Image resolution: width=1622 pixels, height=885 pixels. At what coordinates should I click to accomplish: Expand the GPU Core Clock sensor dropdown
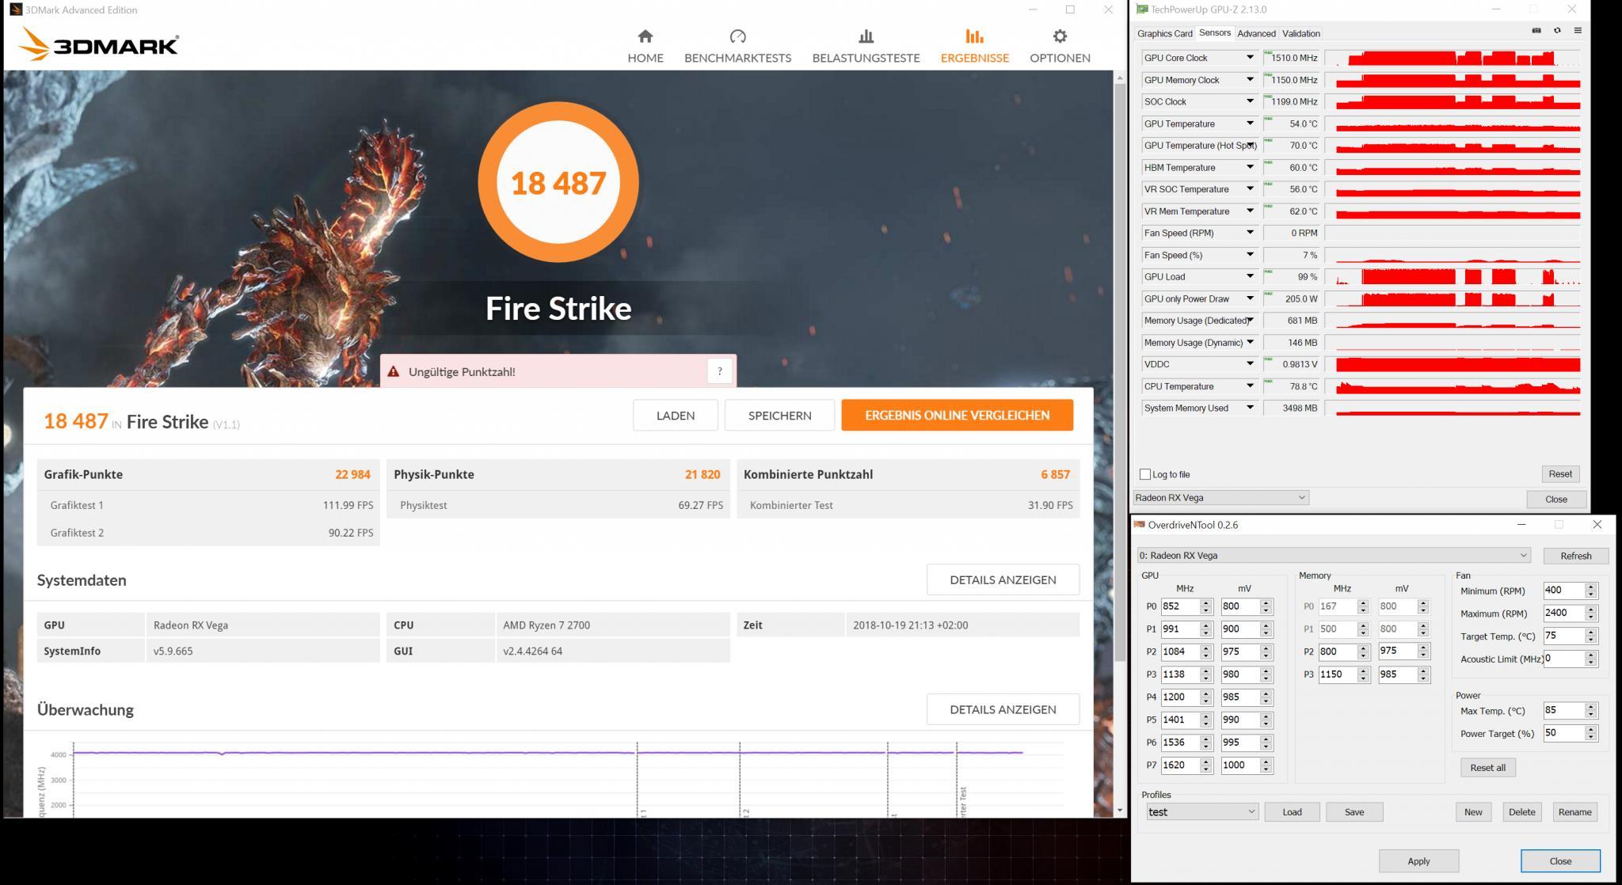(x=1250, y=58)
